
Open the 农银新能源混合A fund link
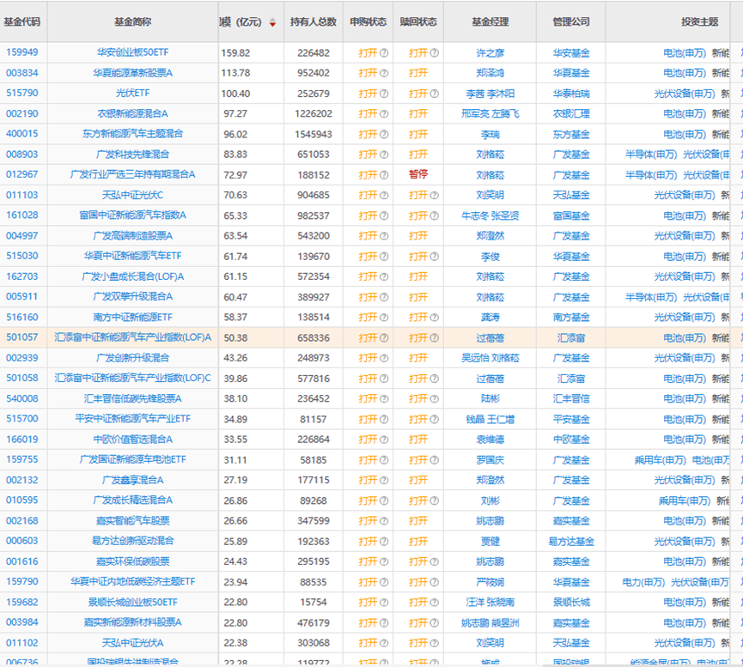pos(132,113)
